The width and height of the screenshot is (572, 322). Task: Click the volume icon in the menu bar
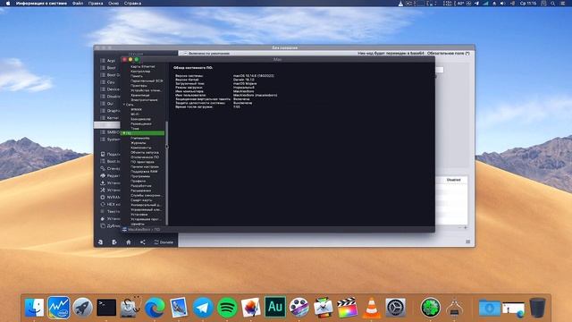pos(502,4)
